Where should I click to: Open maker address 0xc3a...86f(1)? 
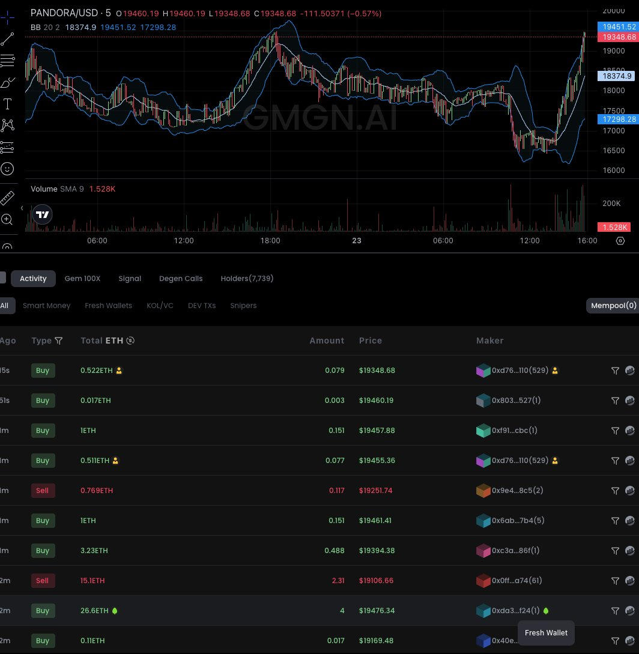click(x=515, y=551)
